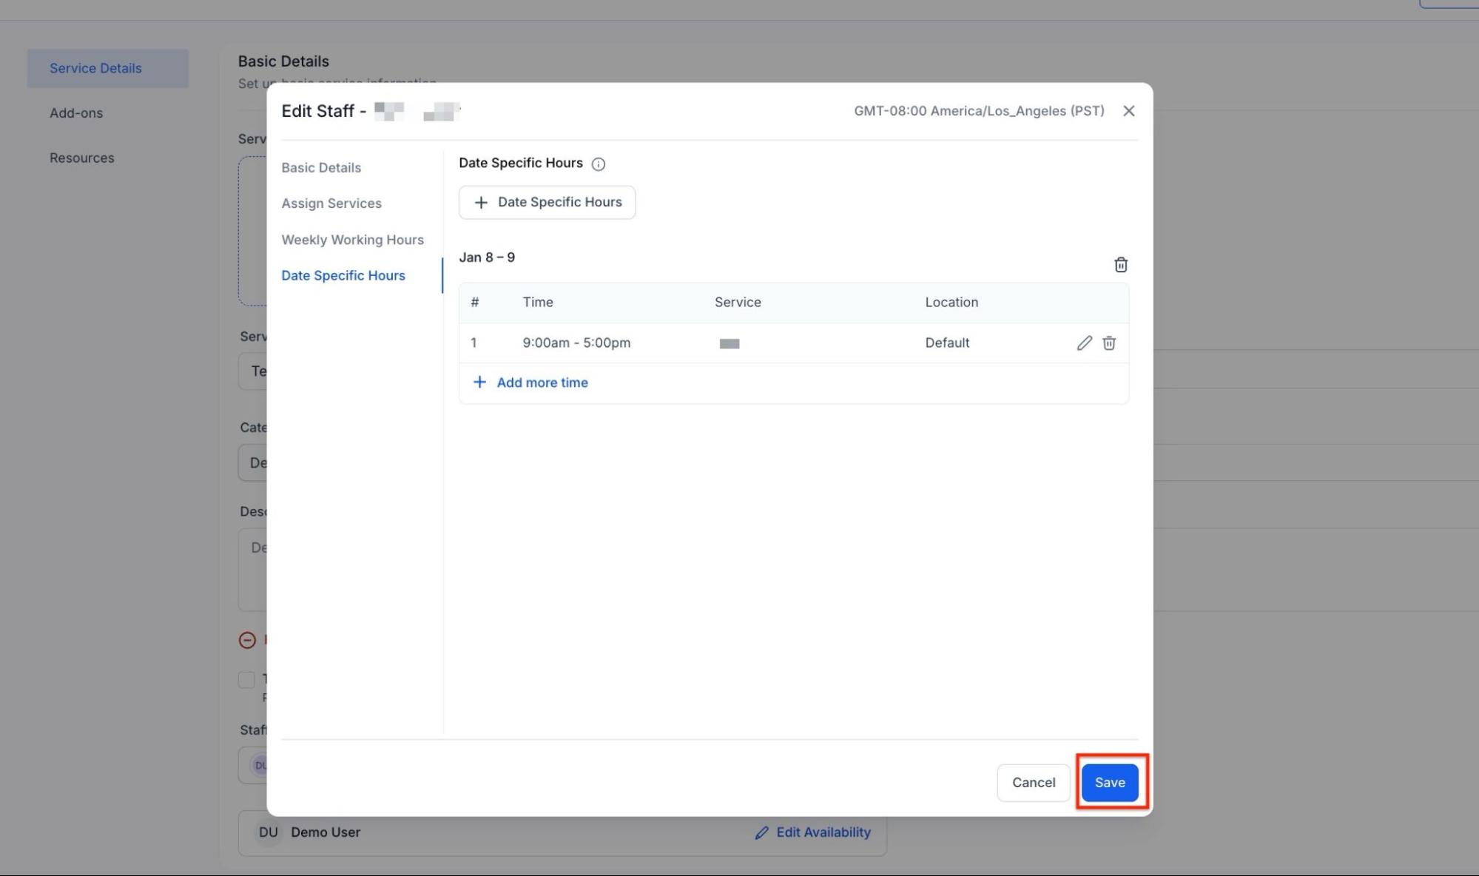Delete the 9:00am - 5:00pm time row
The height and width of the screenshot is (876, 1479).
1108,343
